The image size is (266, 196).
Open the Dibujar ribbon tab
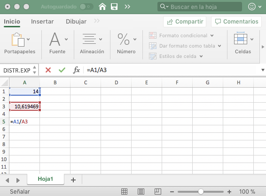click(x=76, y=22)
